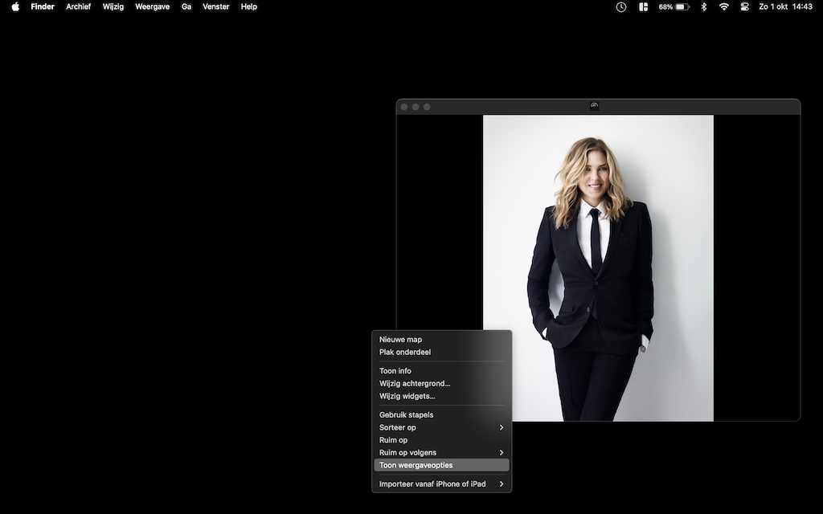Open the 'Archief' menu in menu bar
This screenshot has height=514, width=823.
[78, 6]
